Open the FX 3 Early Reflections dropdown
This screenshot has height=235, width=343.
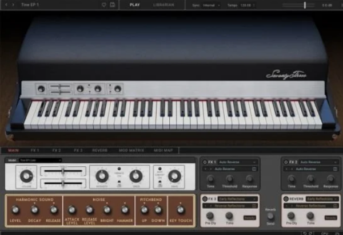[238, 198]
